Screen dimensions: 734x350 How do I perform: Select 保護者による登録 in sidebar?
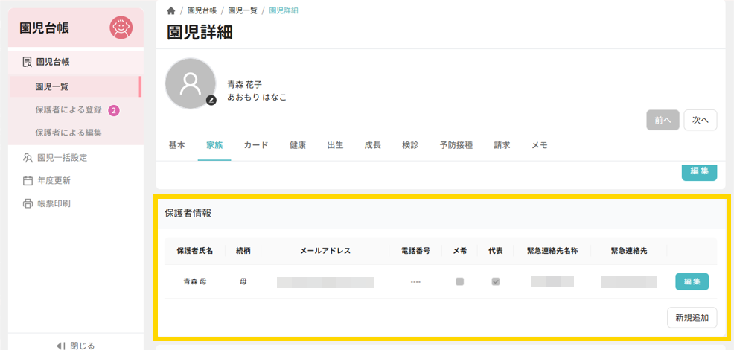(68, 110)
